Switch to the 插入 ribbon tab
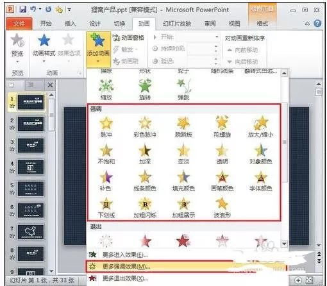The width and height of the screenshot is (327, 286). (71, 24)
